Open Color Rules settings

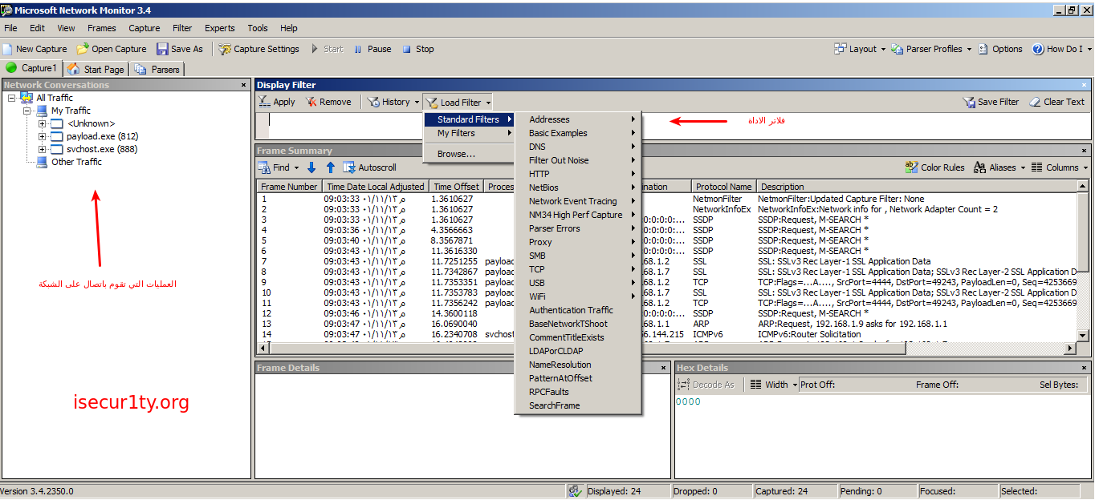(x=934, y=167)
